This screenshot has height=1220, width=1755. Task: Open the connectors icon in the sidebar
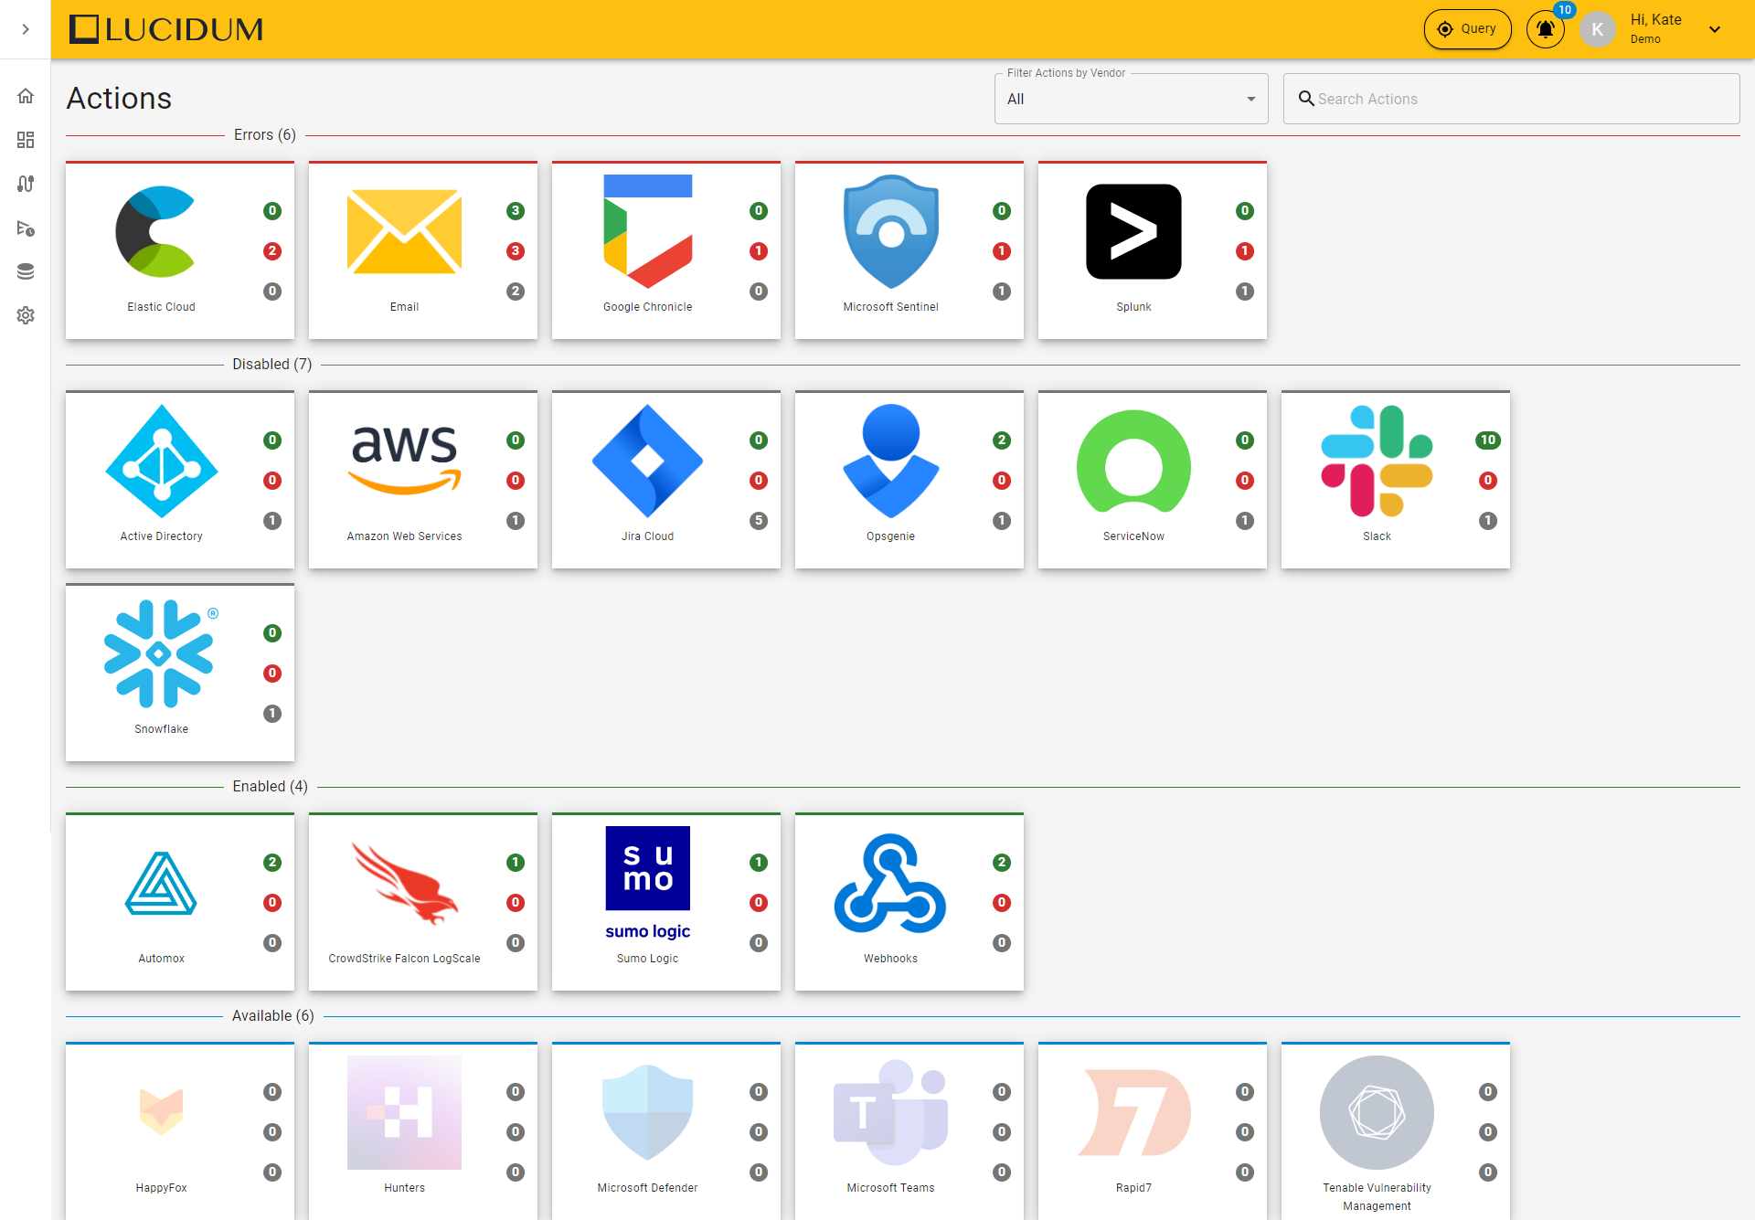coord(26,184)
